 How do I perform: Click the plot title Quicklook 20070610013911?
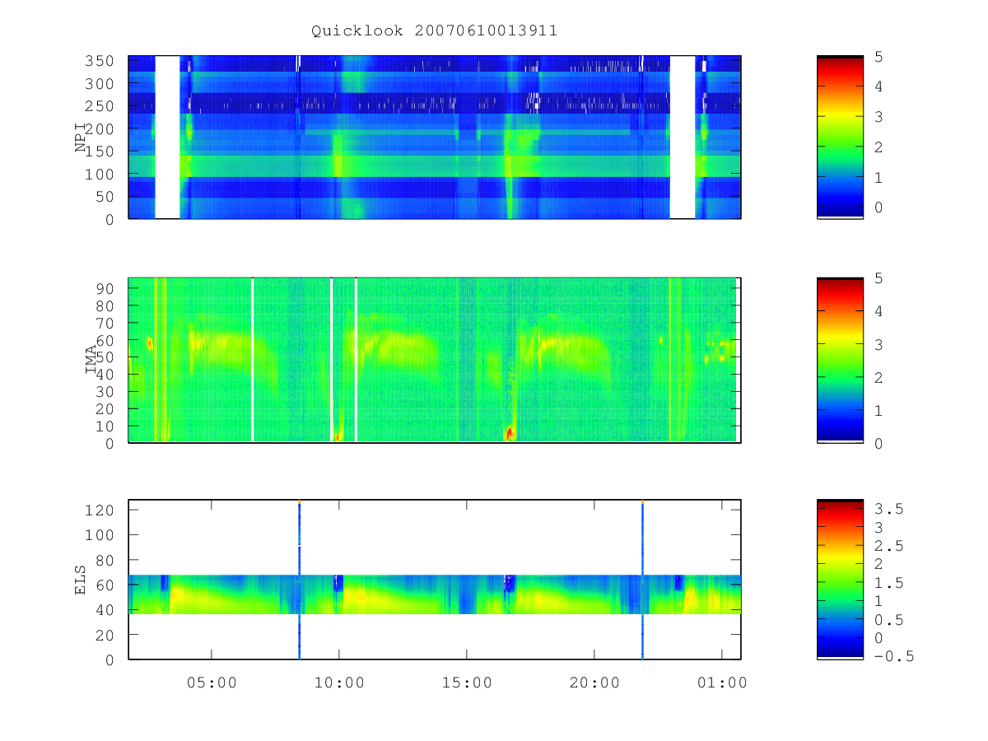tap(434, 31)
